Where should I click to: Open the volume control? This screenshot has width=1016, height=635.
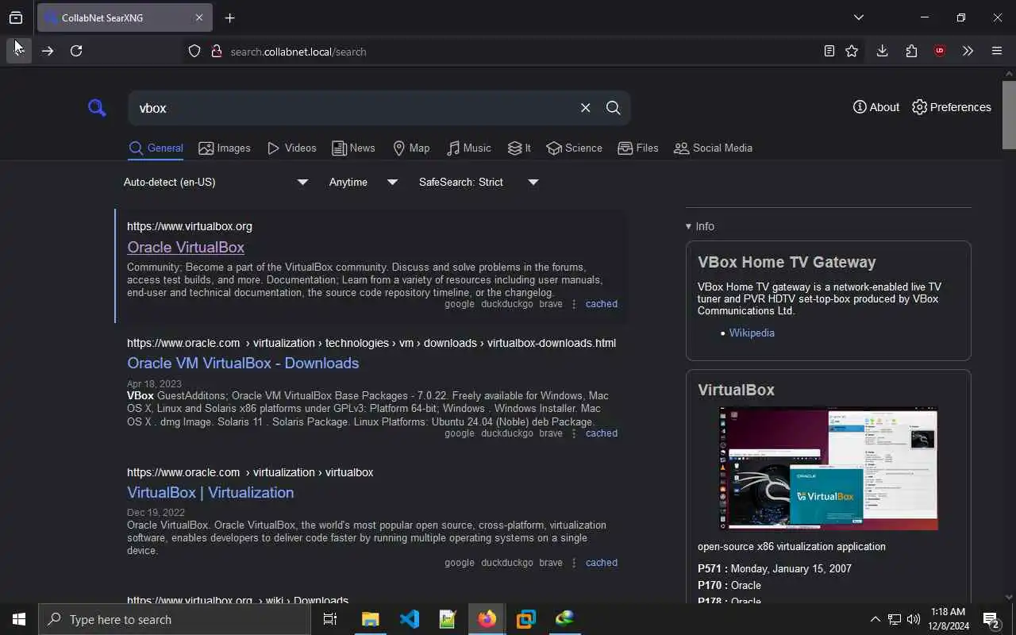pyautogui.click(x=914, y=619)
